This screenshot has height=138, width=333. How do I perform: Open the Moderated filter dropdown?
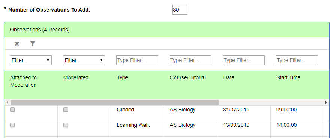(x=84, y=60)
